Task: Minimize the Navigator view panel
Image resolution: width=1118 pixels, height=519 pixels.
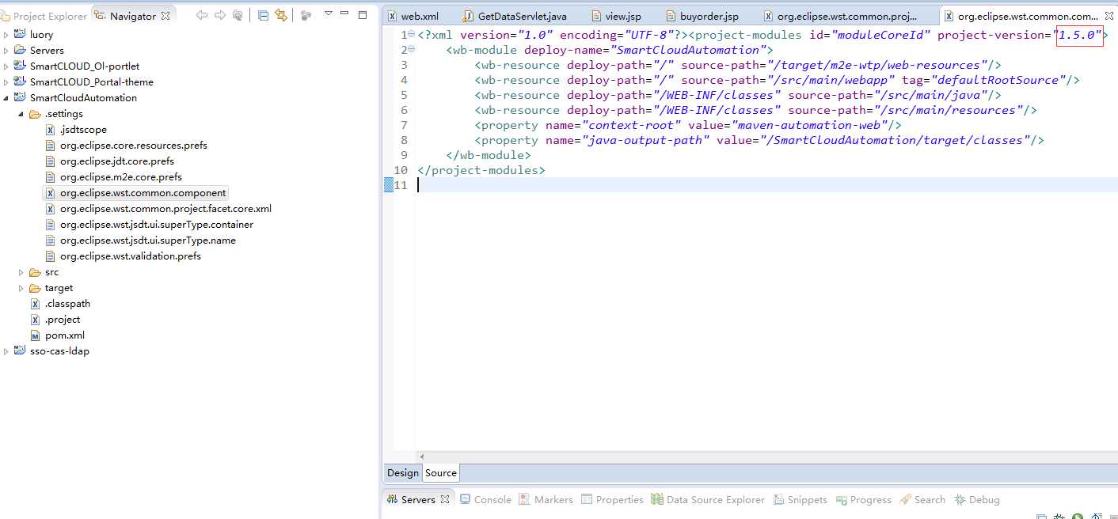Action: pyautogui.click(x=344, y=13)
